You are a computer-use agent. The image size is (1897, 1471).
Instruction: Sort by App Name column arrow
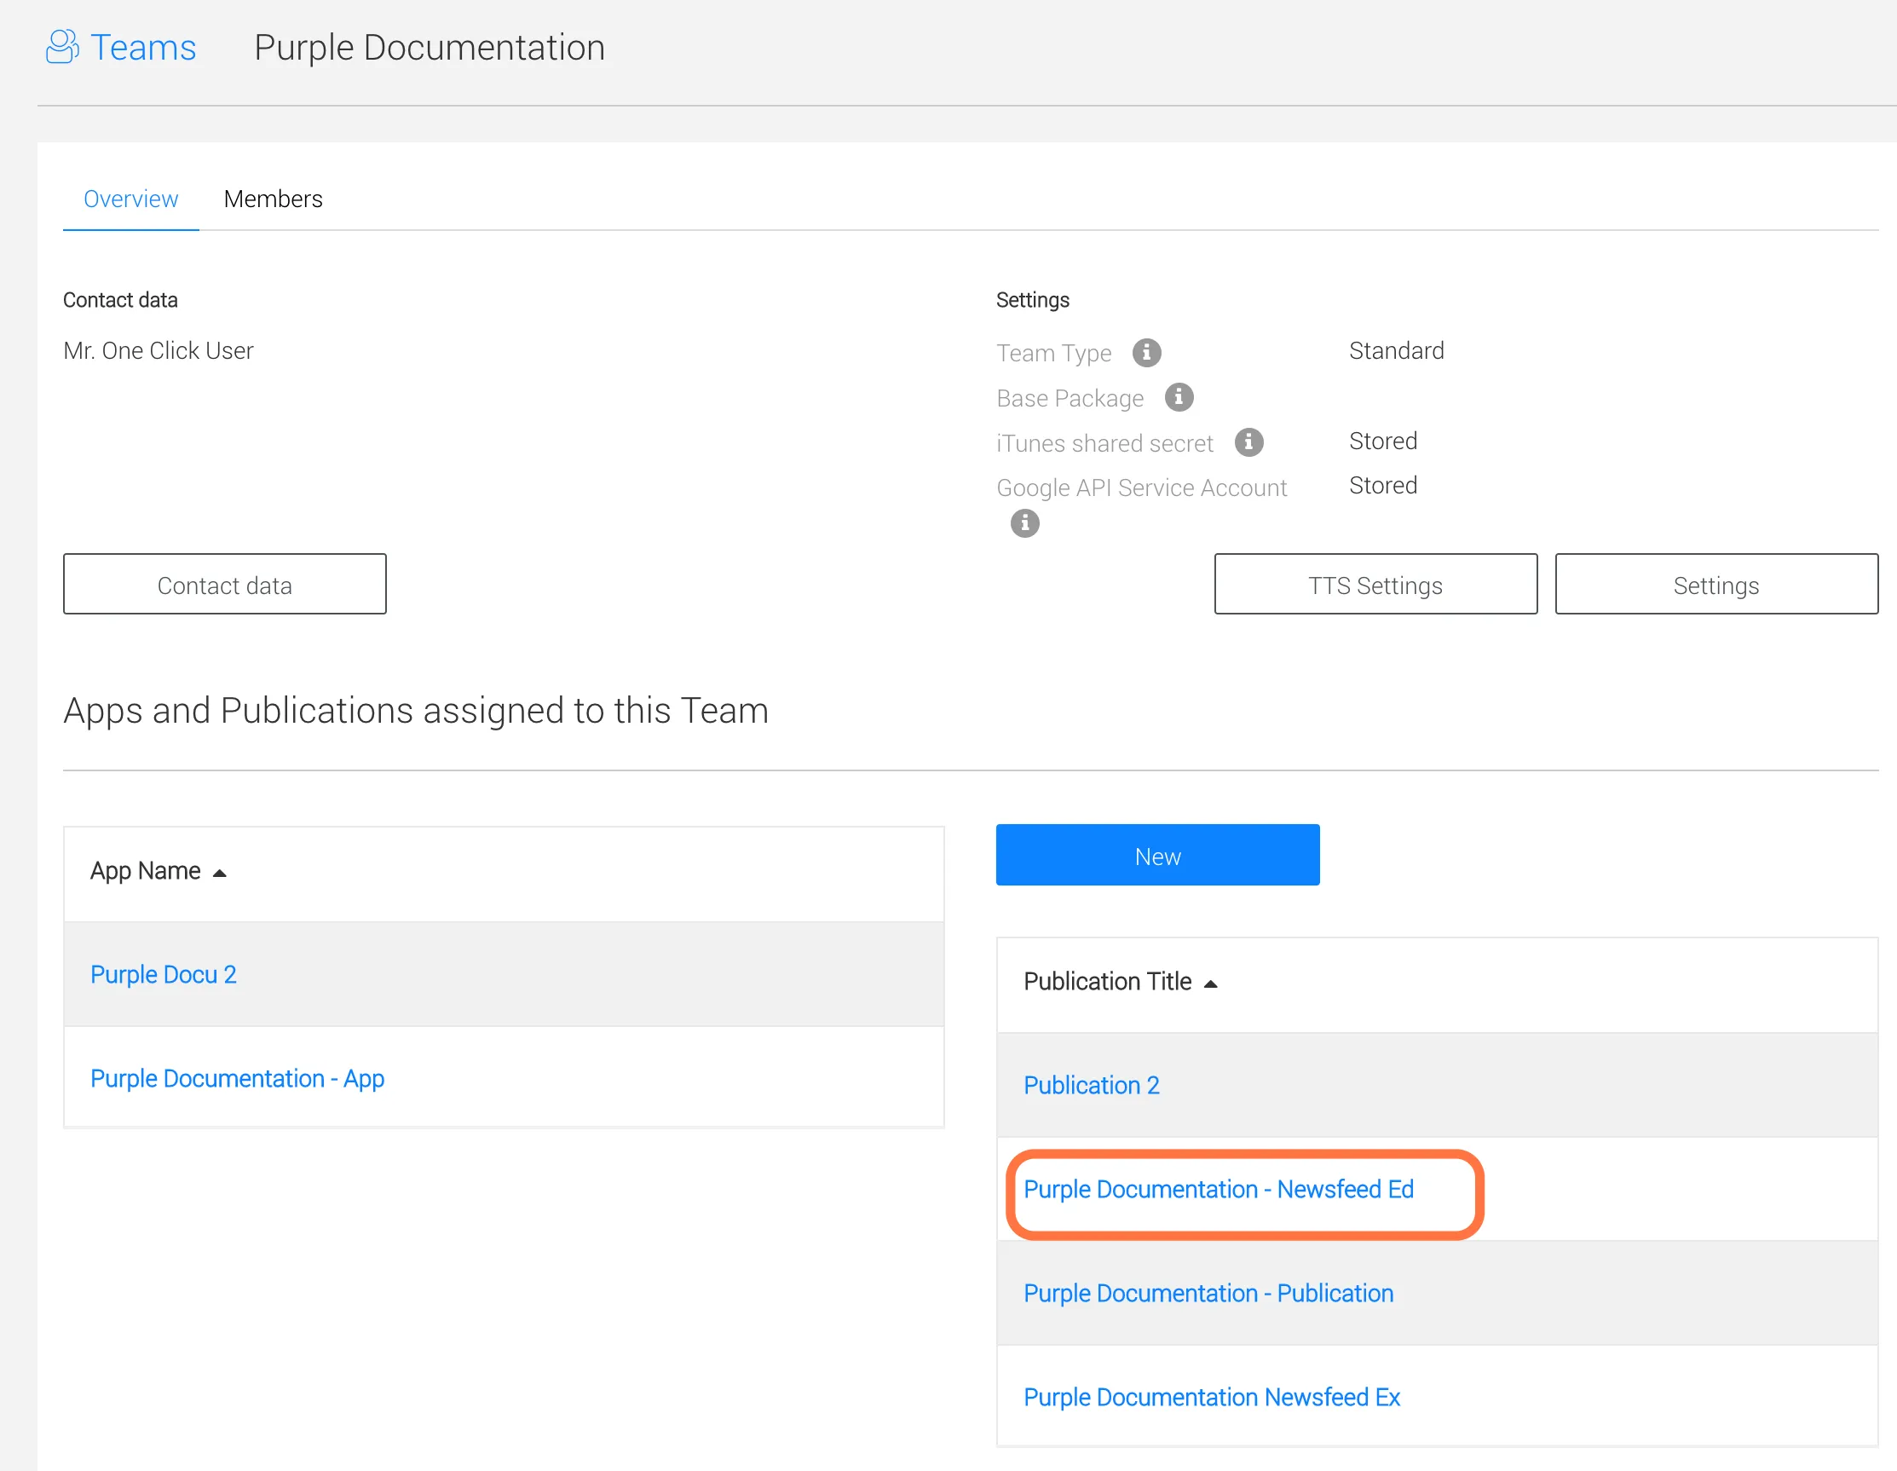220,874
